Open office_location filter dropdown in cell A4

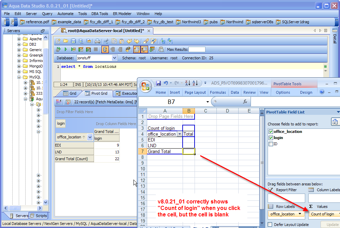pyautogui.click(x=180, y=134)
